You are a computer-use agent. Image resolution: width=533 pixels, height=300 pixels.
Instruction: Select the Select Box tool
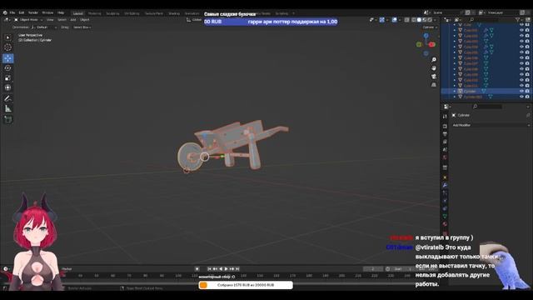point(7,37)
